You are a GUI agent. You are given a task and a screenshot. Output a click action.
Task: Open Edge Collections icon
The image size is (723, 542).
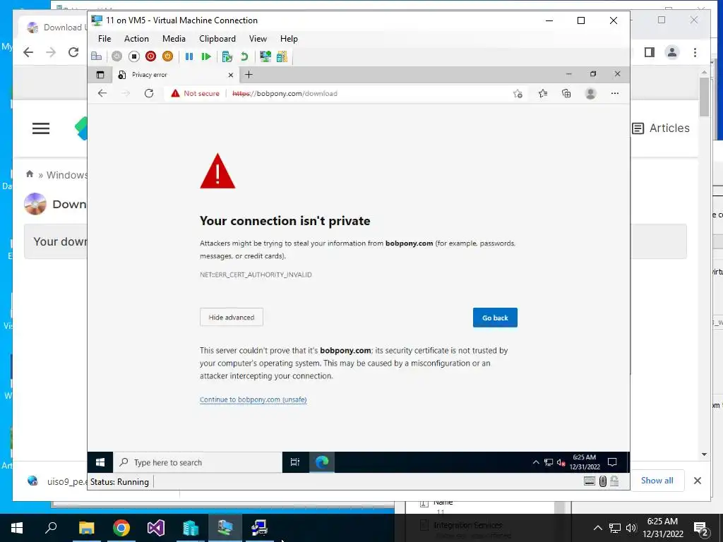[566, 94]
